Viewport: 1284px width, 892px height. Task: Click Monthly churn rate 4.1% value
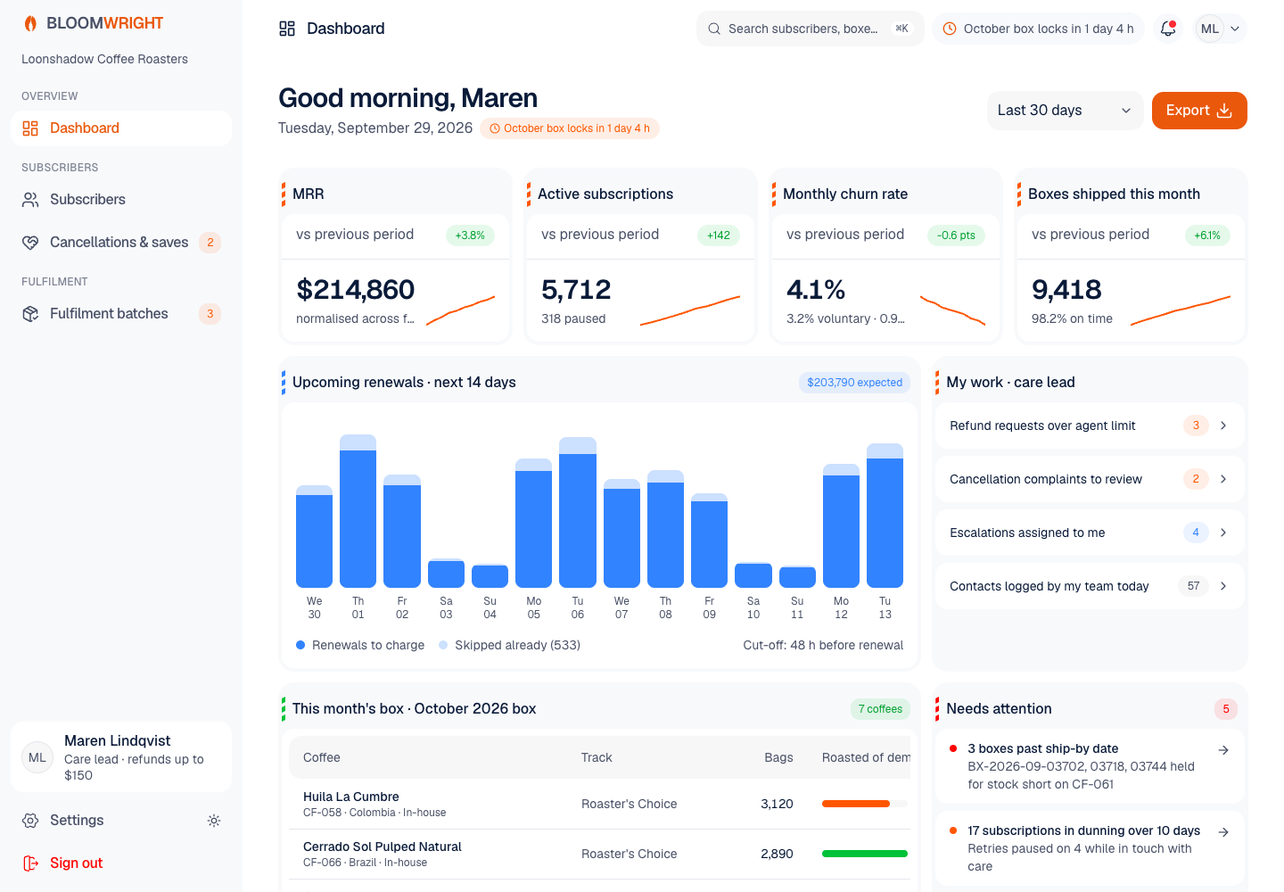816,290
